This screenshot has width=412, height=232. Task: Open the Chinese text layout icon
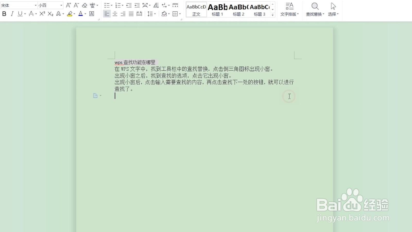point(145,5)
